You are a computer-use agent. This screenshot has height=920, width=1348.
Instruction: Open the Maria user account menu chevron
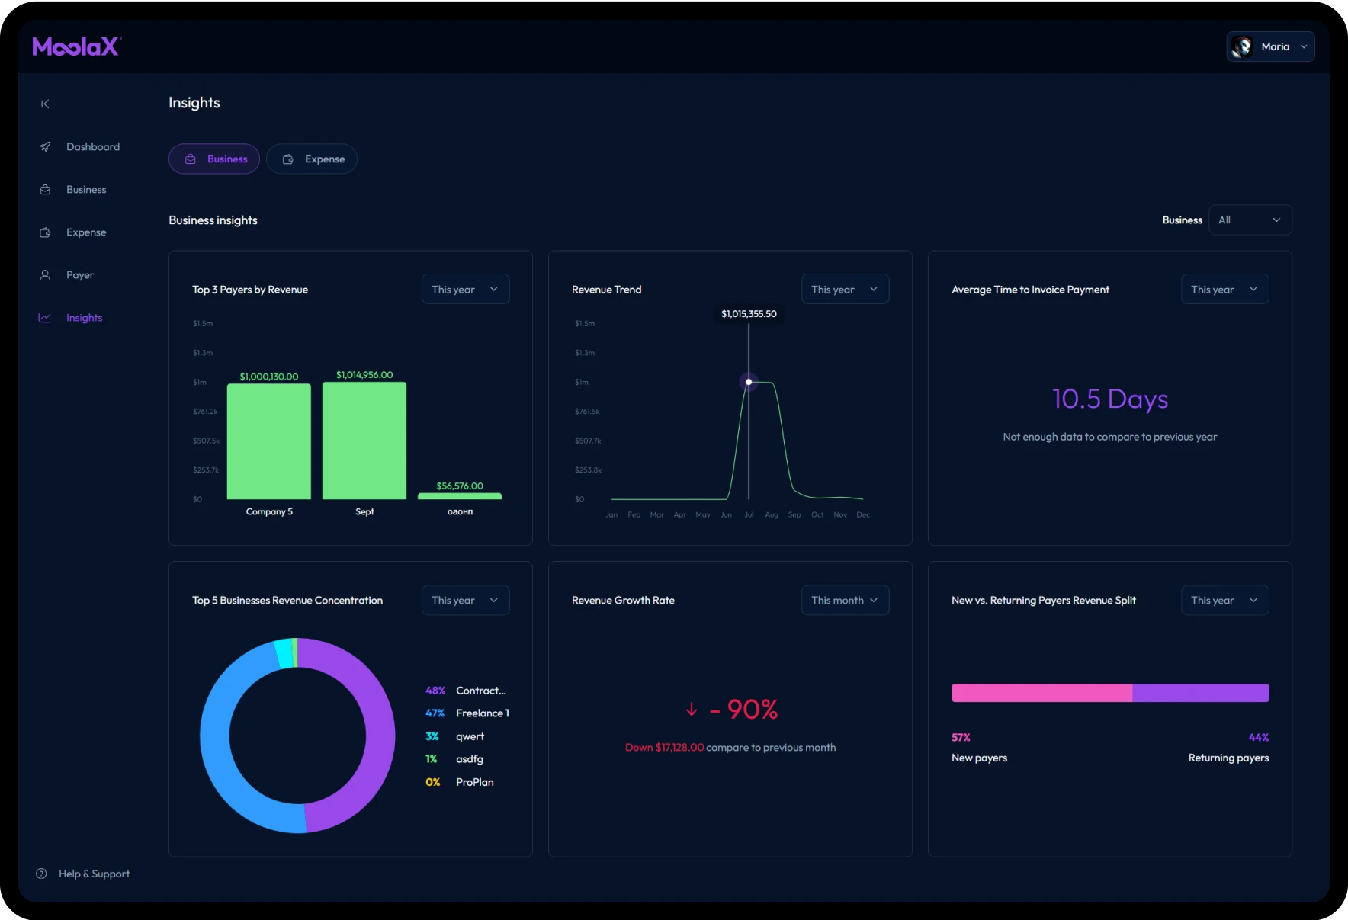pos(1304,46)
